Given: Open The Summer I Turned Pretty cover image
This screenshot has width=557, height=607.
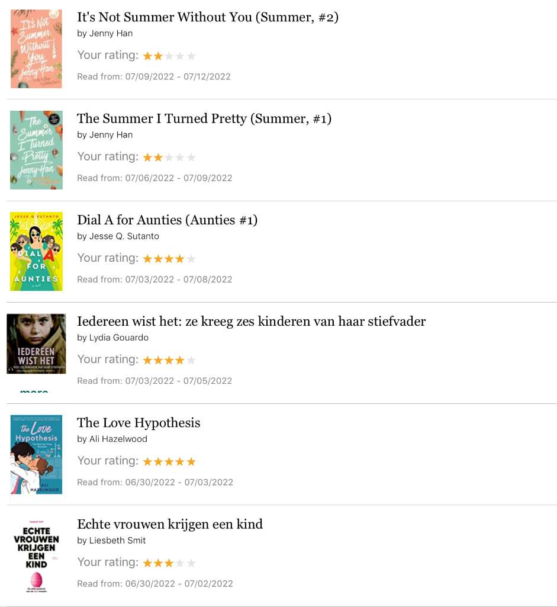Looking at the screenshot, I should pyautogui.click(x=36, y=150).
